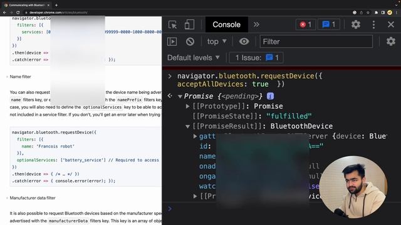Open the tab search chevron at top right
Viewport: 401px width, 225px height.
click(x=397, y=5)
